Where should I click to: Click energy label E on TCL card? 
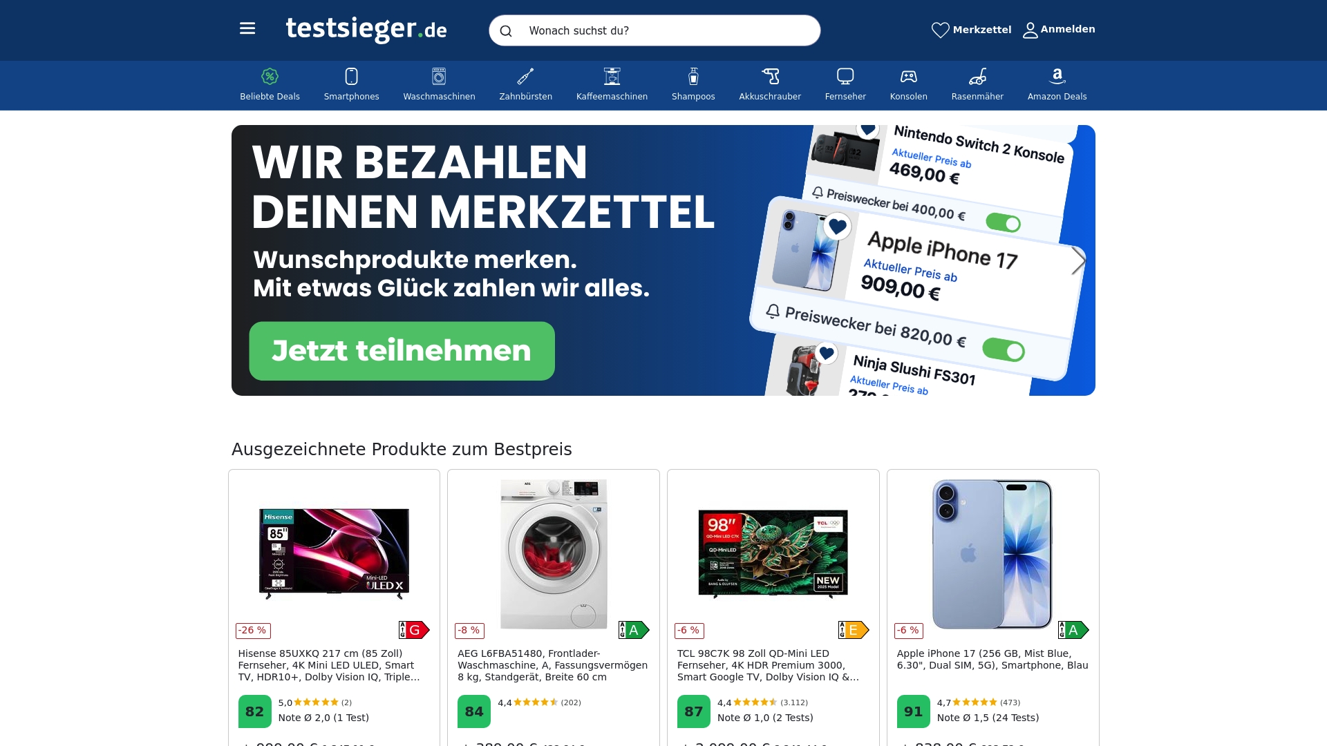click(854, 630)
